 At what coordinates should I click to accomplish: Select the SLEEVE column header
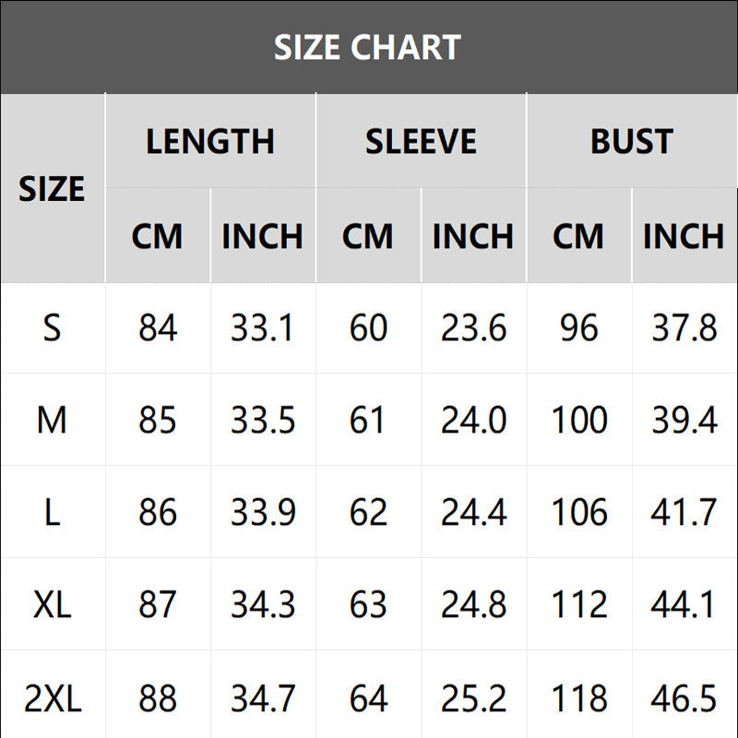click(x=421, y=141)
